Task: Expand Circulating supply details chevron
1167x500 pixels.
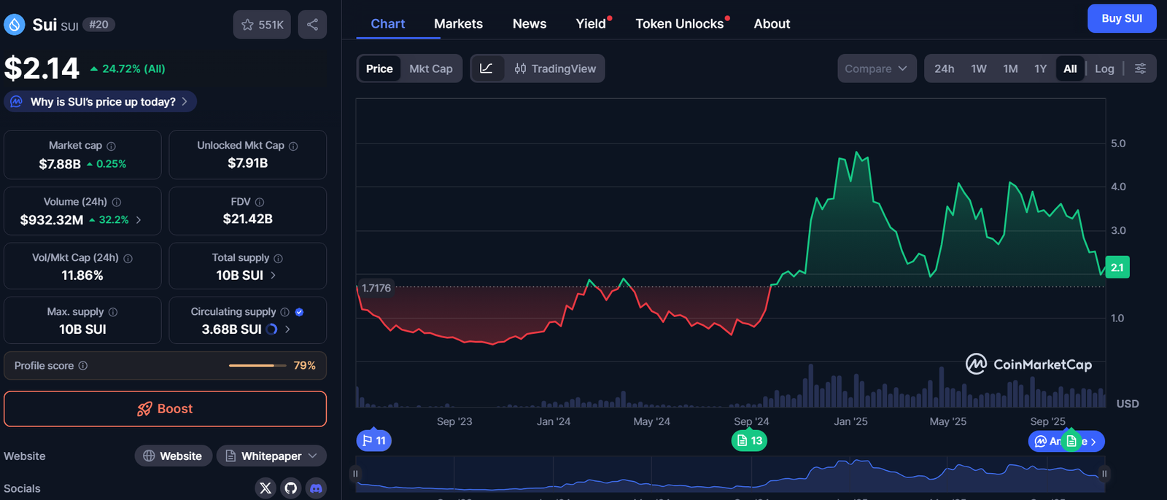Action: pos(287,329)
